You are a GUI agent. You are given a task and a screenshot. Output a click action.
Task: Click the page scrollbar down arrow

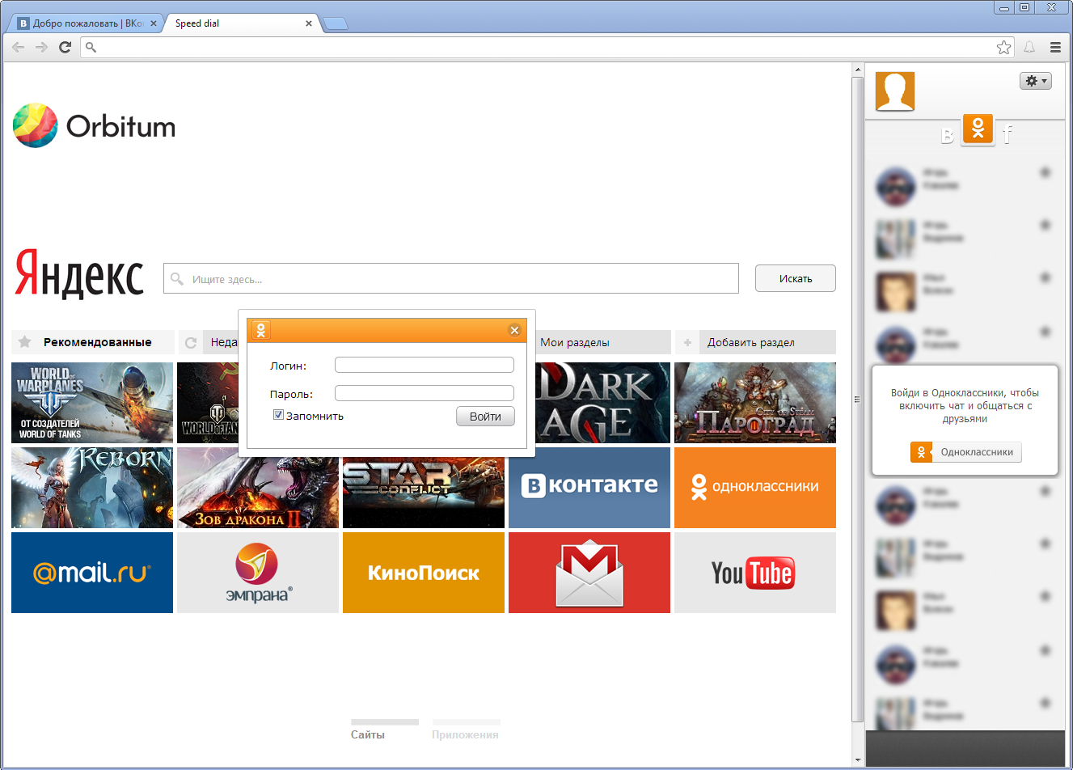point(858,760)
